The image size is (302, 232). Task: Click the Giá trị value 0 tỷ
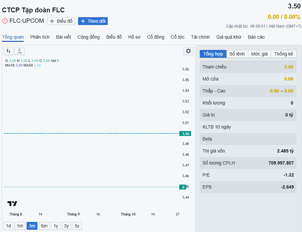tap(289, 115)
